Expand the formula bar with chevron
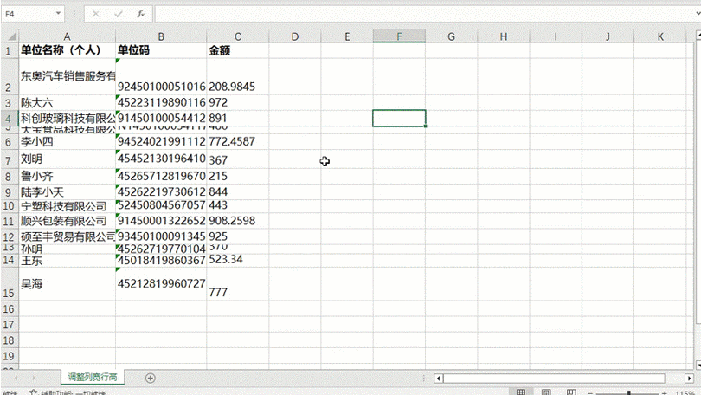 click(x=698, y=14)
